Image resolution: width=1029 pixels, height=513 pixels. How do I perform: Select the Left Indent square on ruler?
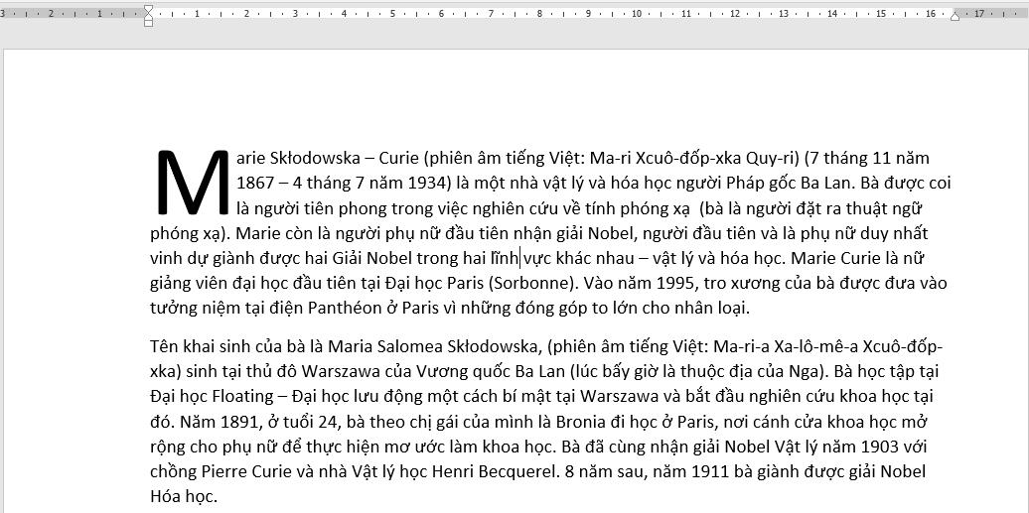[148, 23]
